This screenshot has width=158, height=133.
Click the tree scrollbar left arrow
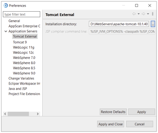coord(5,114)
